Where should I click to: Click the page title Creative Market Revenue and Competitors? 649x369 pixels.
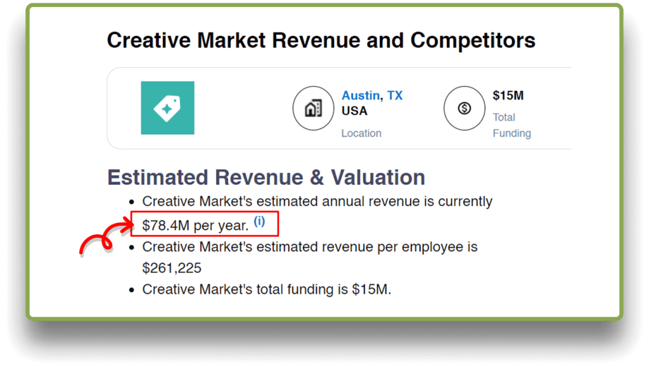click(x=321, y=41)
